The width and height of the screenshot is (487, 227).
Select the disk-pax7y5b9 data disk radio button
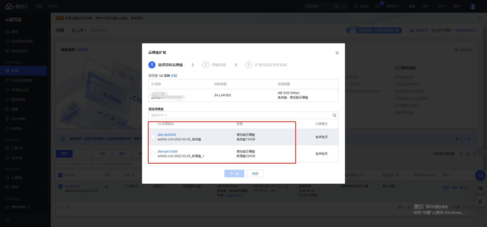coord(153,154)
